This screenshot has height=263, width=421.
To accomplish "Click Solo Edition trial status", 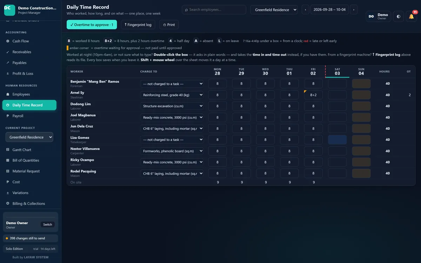I will [31, 249].
